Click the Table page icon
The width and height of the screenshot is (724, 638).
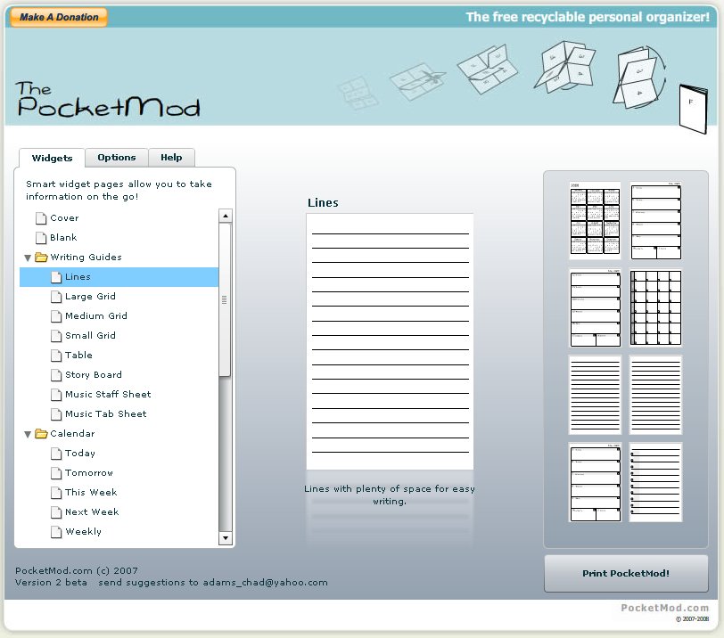(x=56, y=356)
